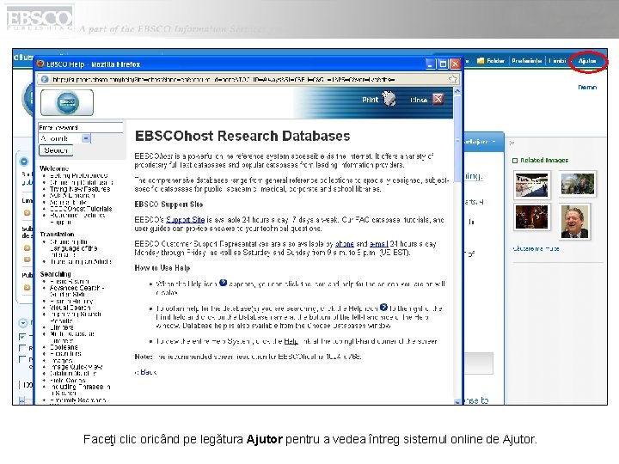
Task: Click the printer icon in Help header
Action: coord(389,99)
